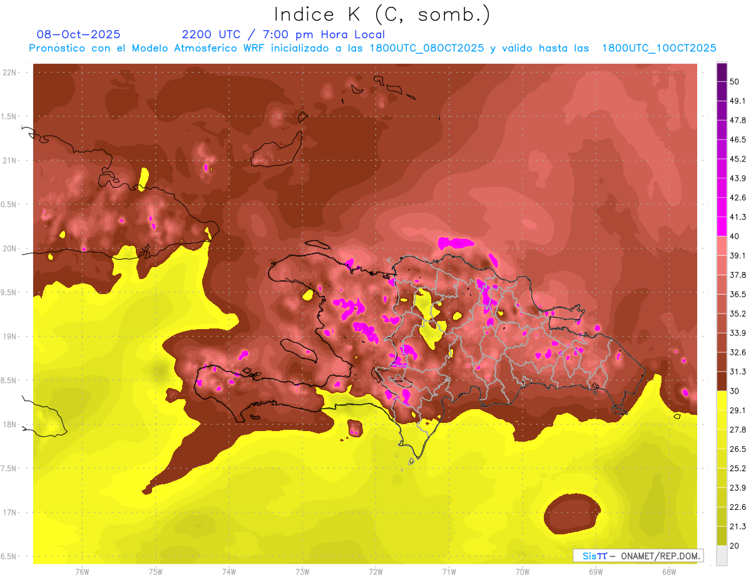Click the 68W longitude axis label
This screenshot has height=580, width=751.
668,571
